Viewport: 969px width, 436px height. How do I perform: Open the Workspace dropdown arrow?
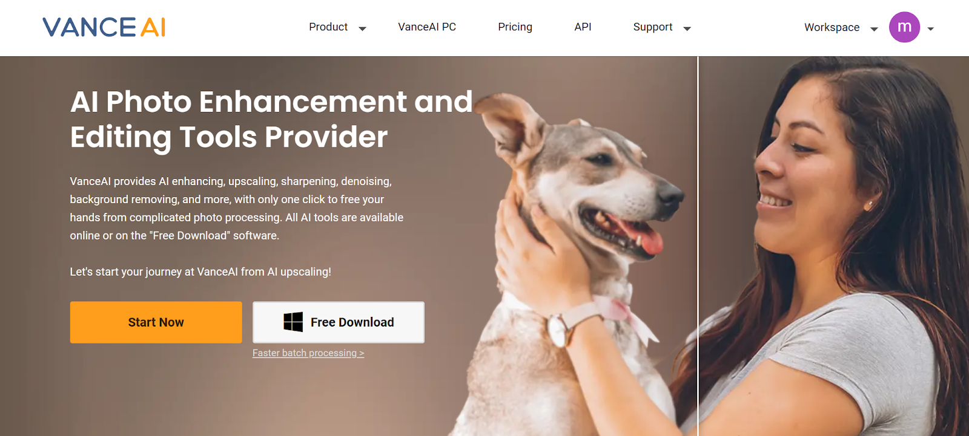coord(874,28)
